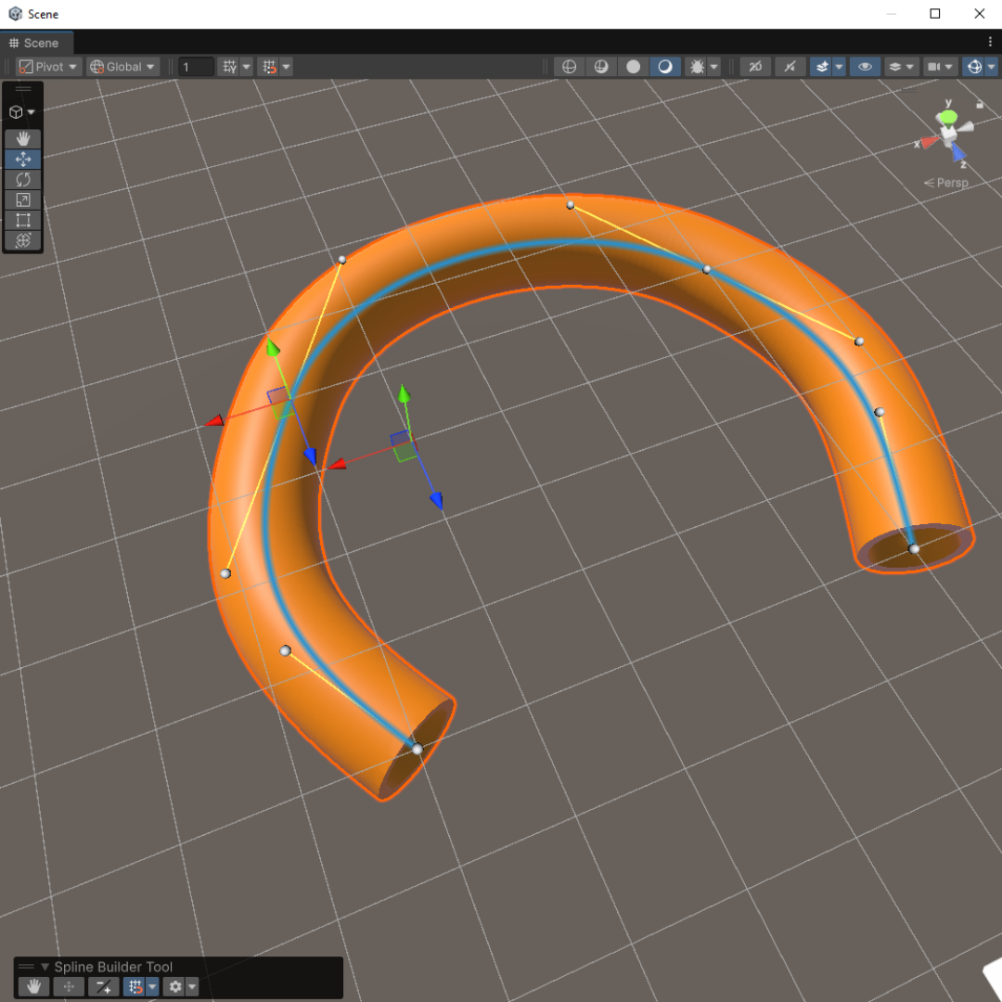The image size is (1002, 1002).
Task: Select the Move tool in tools overlay
Action: point(23,160)
